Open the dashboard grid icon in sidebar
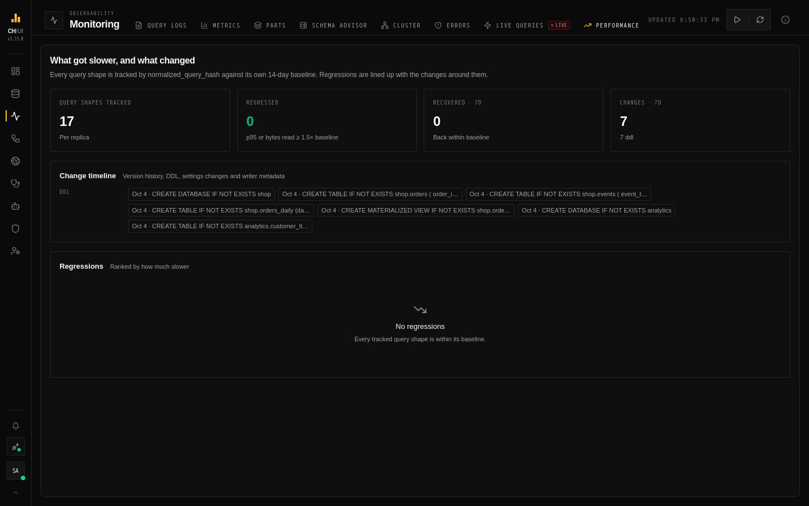The width and height of the screenshot is (809, 506). pyautogui.click(x=16, y=71)
